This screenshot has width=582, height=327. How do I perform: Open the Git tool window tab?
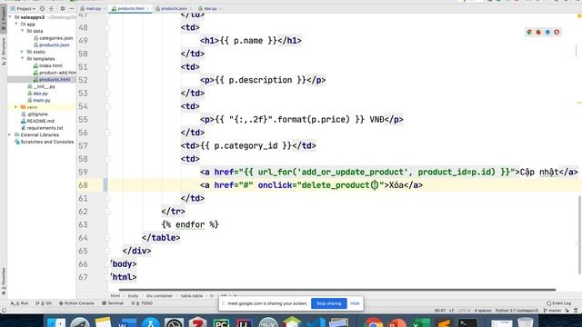(x=44, y=303)
